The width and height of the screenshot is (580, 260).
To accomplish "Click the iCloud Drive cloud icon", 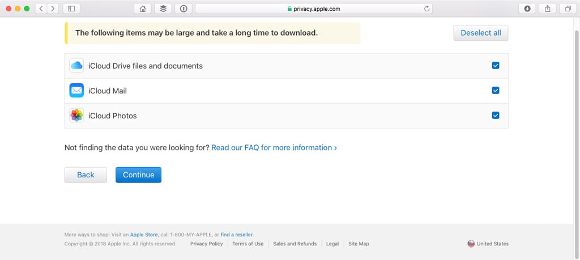I will [x=76, y=66].
